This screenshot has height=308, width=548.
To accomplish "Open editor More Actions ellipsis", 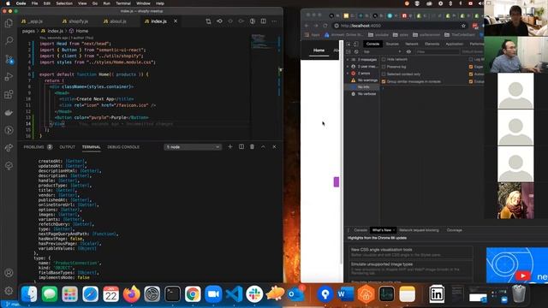I will click(x=274, y=21).
